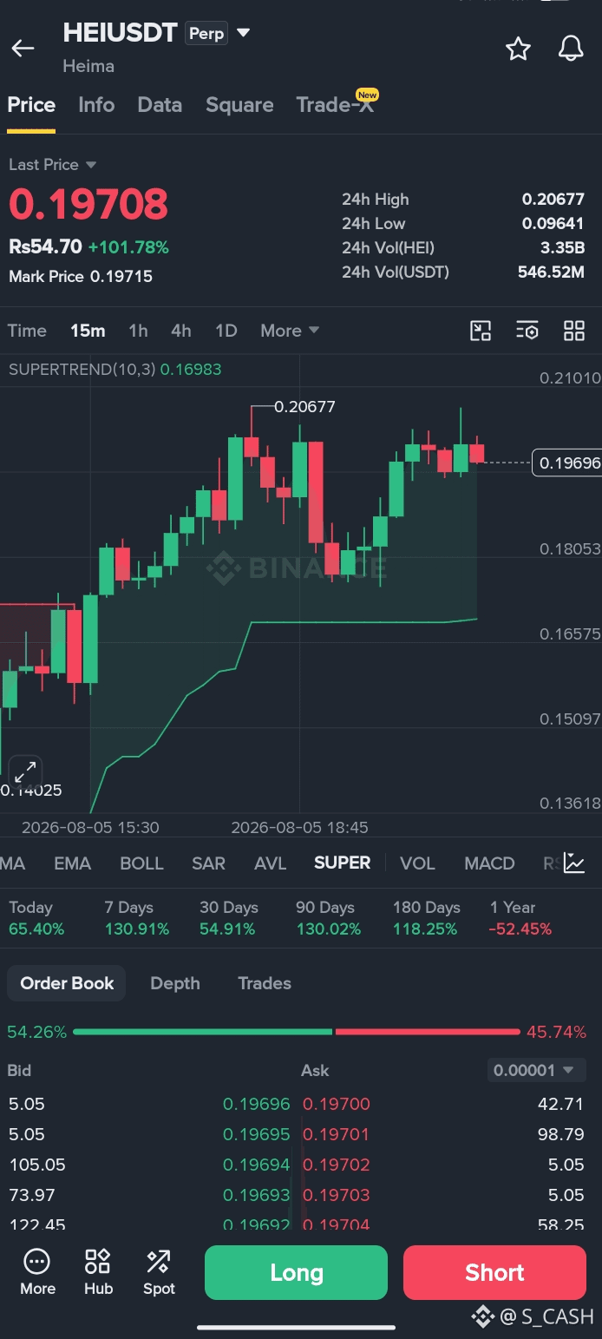Switch to the Order Book view

(67, 983)
